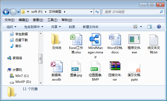Click the change view icon
The image size is (167, 101).
coord(135,27)
